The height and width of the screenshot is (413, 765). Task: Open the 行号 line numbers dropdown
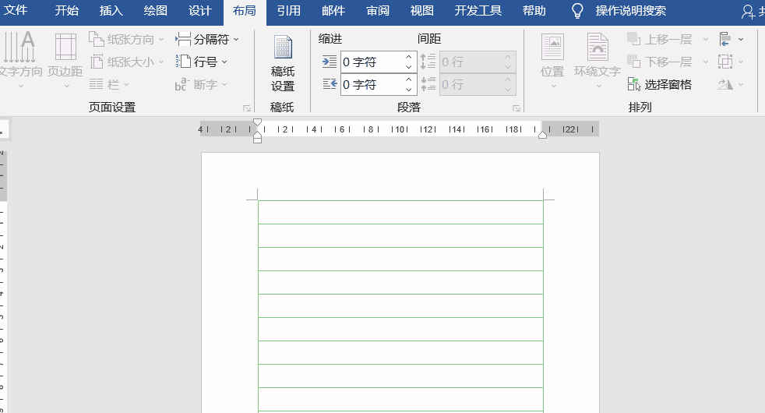(202, 62)
